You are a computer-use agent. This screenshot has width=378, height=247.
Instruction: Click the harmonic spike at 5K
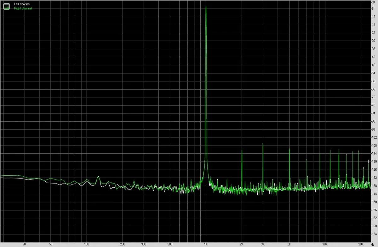tap(289, 149)
